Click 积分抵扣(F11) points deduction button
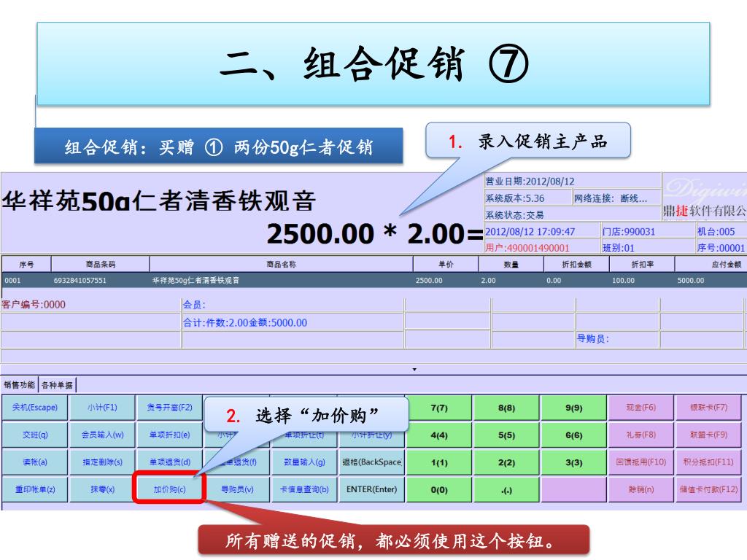Viewport: 747px width, 560px height. tap(708, 462)
